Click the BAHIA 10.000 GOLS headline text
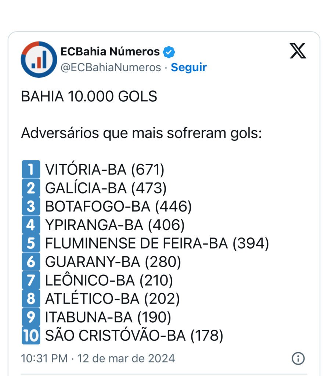This screenshot has height=376, width=328. 89,97
